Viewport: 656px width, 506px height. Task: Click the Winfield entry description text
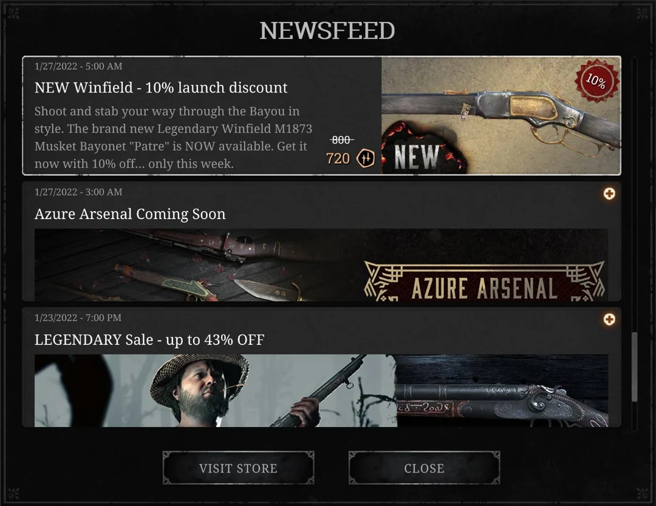click(x=173, y=138)
